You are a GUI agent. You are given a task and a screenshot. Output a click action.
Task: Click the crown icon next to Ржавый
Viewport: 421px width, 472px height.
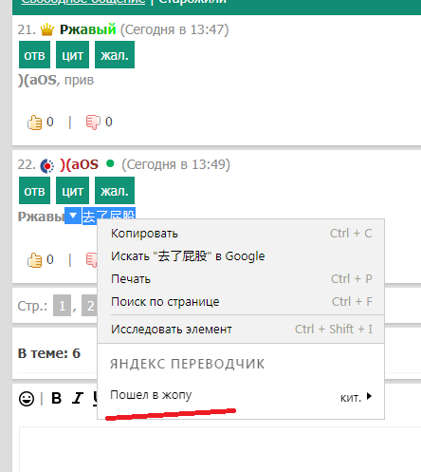coord(47,29)
